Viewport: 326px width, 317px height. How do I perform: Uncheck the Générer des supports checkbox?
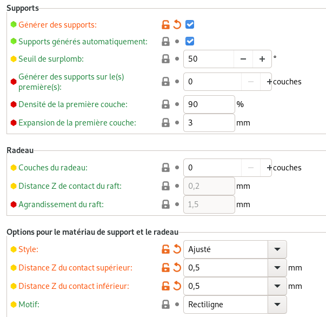(190, 24)
